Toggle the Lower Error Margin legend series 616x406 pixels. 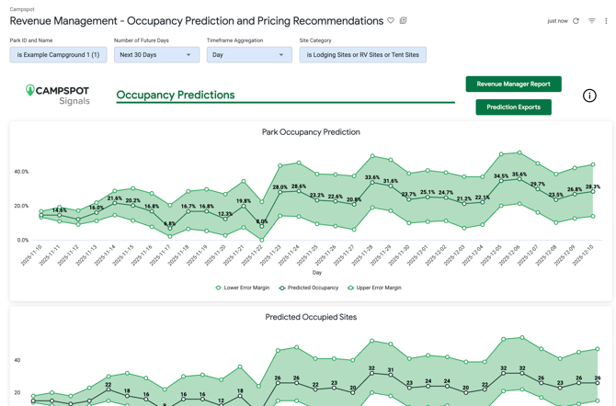[x=244, y=288]
